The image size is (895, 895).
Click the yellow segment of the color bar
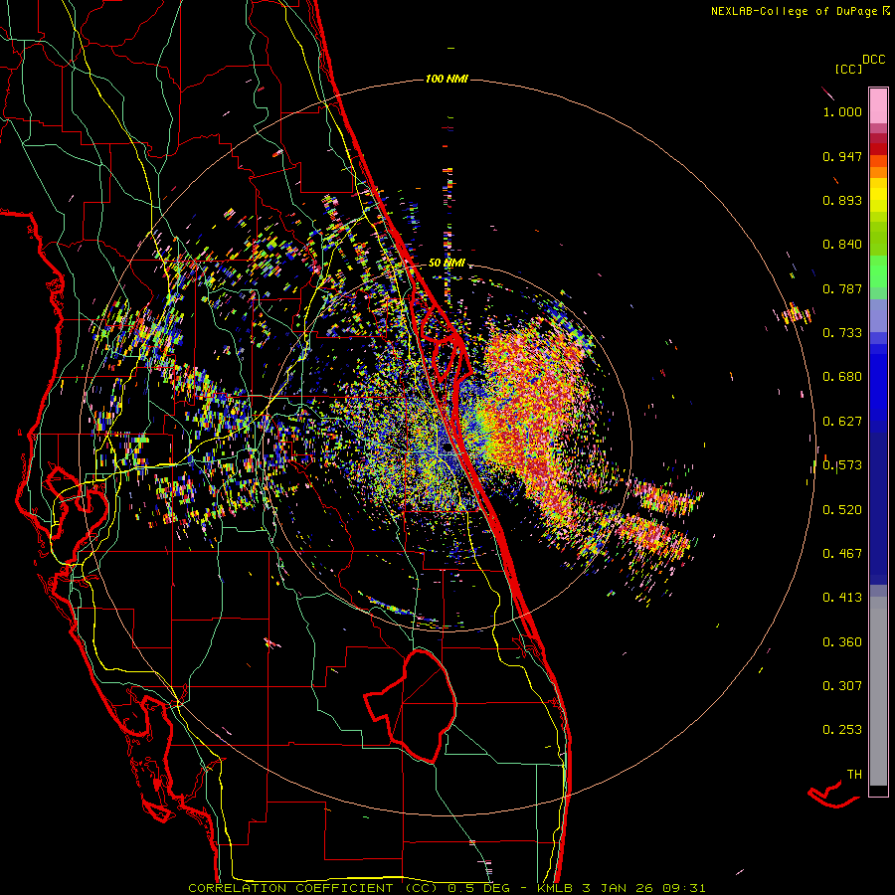point(878,196)
